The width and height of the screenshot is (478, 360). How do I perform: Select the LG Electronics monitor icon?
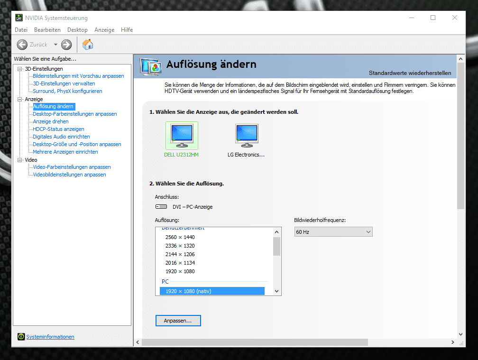pyautogui.click(x=247, y=135)
